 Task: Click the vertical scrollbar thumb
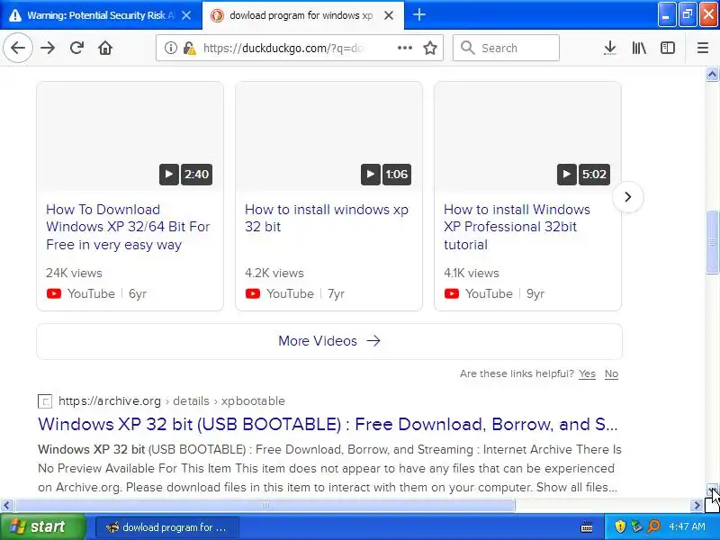pos(712,243)
